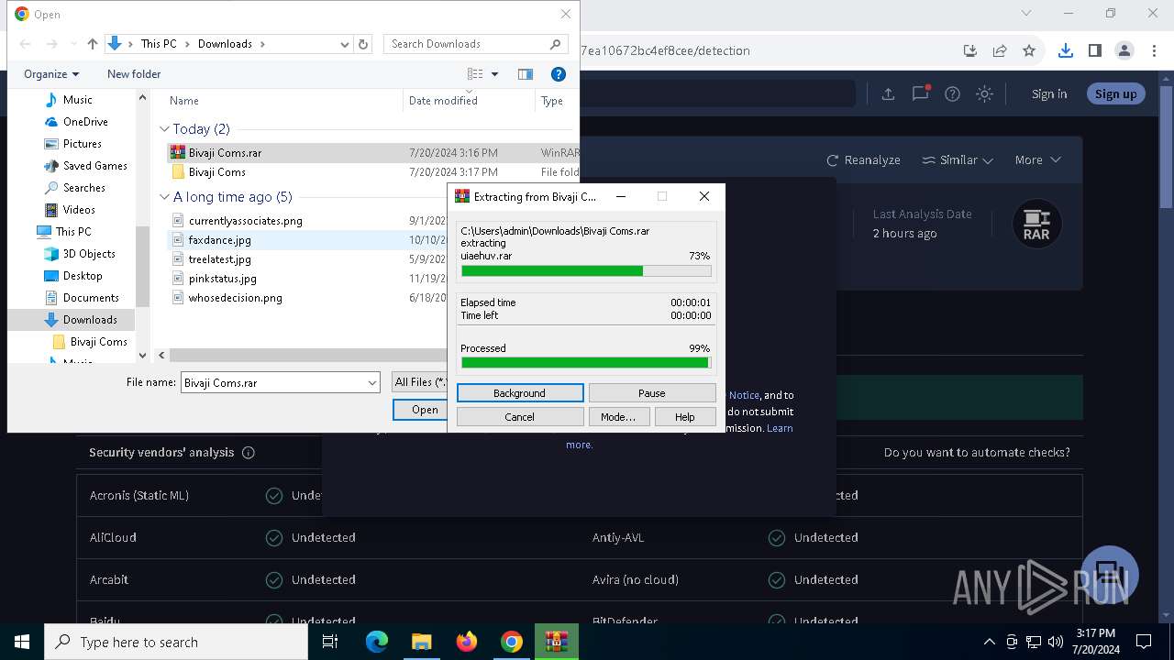
Task: Click Mode... button in WinRAR dialog
Action: coord(618,417)
